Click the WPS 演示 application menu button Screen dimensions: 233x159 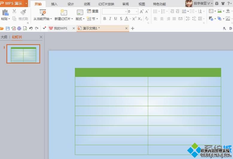pos(14,3)
